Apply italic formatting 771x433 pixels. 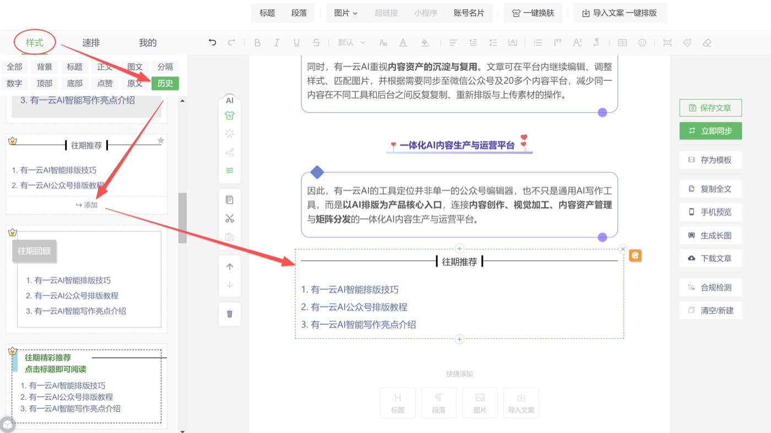point(276,42)
